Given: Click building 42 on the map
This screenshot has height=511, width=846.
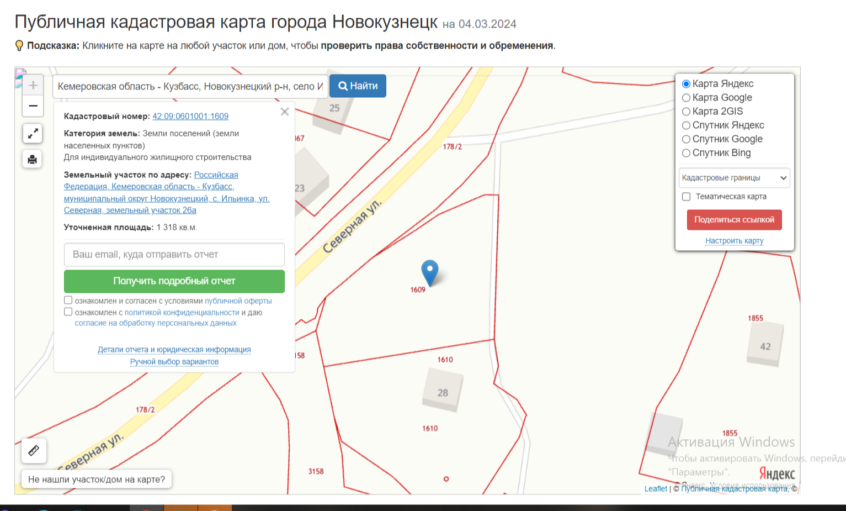Looking at the screenshot, I should [x=765, y=344].
